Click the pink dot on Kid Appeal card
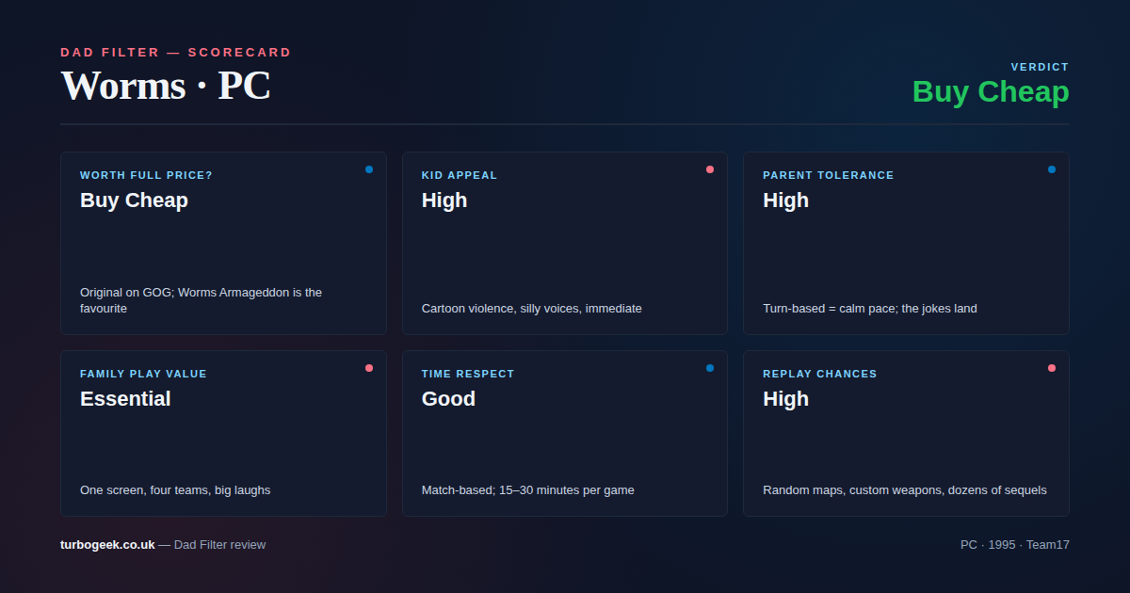This screenshot has width=1130, height=593. [710, 169]
